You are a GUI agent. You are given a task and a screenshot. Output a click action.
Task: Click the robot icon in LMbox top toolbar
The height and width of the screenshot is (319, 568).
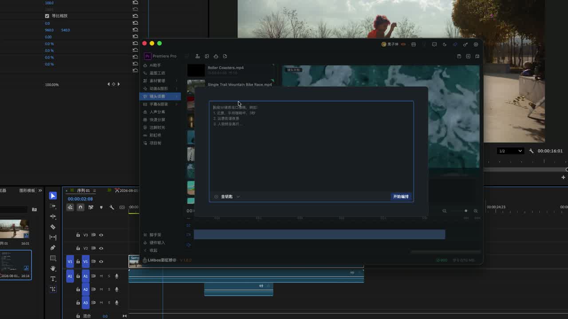(x=216, y=56)
